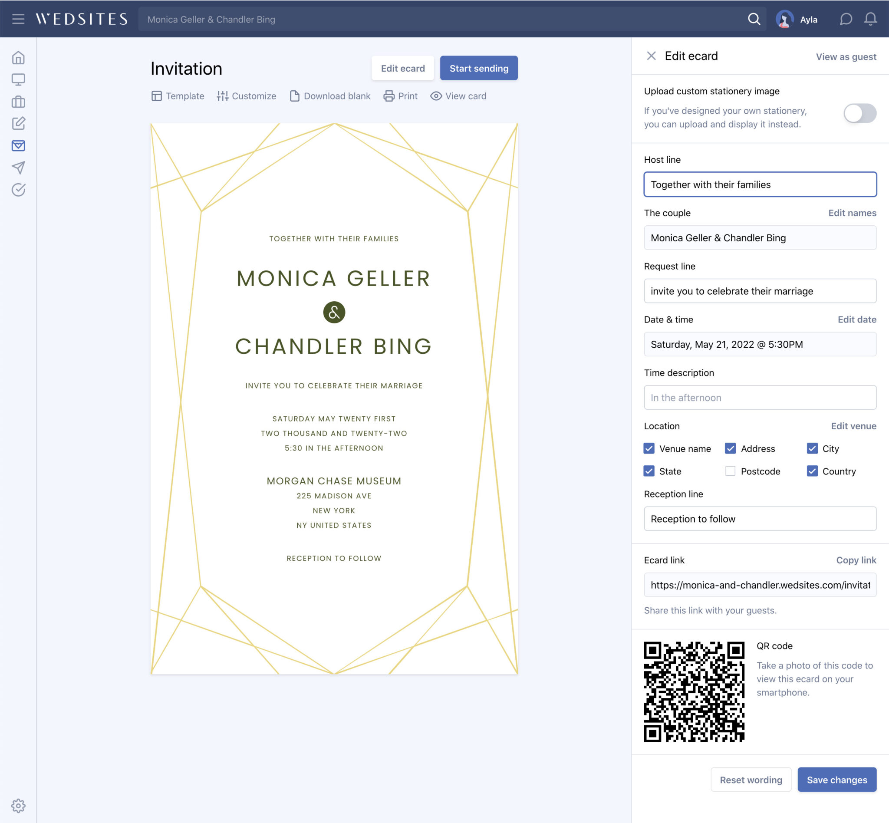Open the Template option above the invitation
Viewport: 889px width, 823px height.
[x=178, y=96]
